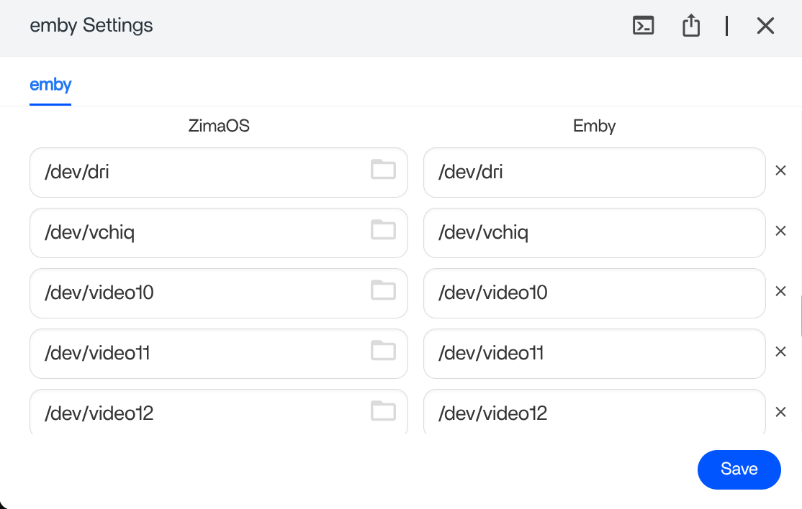This screenshot has height=509, width=802.
Task: Close the emby Settings dialog
Action: [765, 26]
